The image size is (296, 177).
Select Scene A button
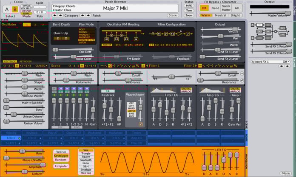pyautogui.click(x=7, y=9)
